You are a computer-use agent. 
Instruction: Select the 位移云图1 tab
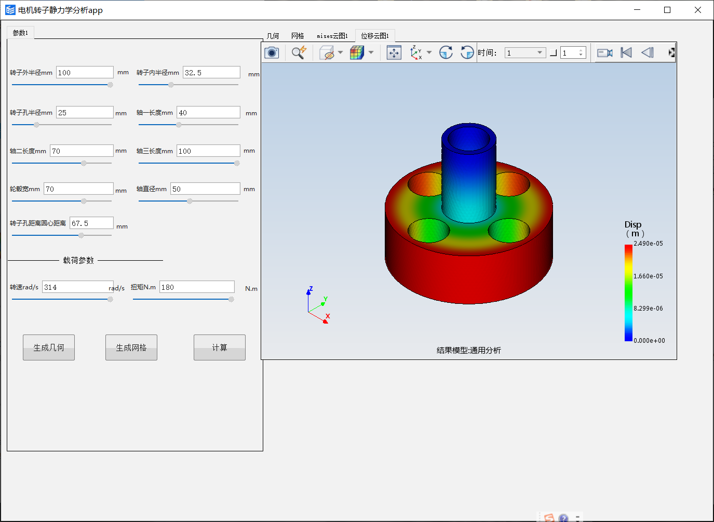pyautogui.click(x=375, y=36)
